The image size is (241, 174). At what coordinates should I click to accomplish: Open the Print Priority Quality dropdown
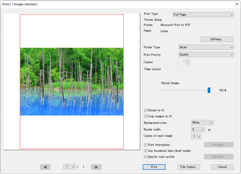pyautogui.click(x=206, y=55)
